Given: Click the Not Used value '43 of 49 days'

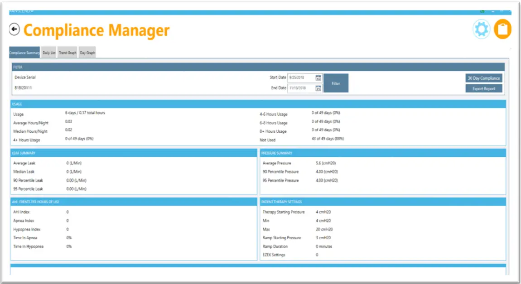Looking at the screenshot, I should [328, 139].
